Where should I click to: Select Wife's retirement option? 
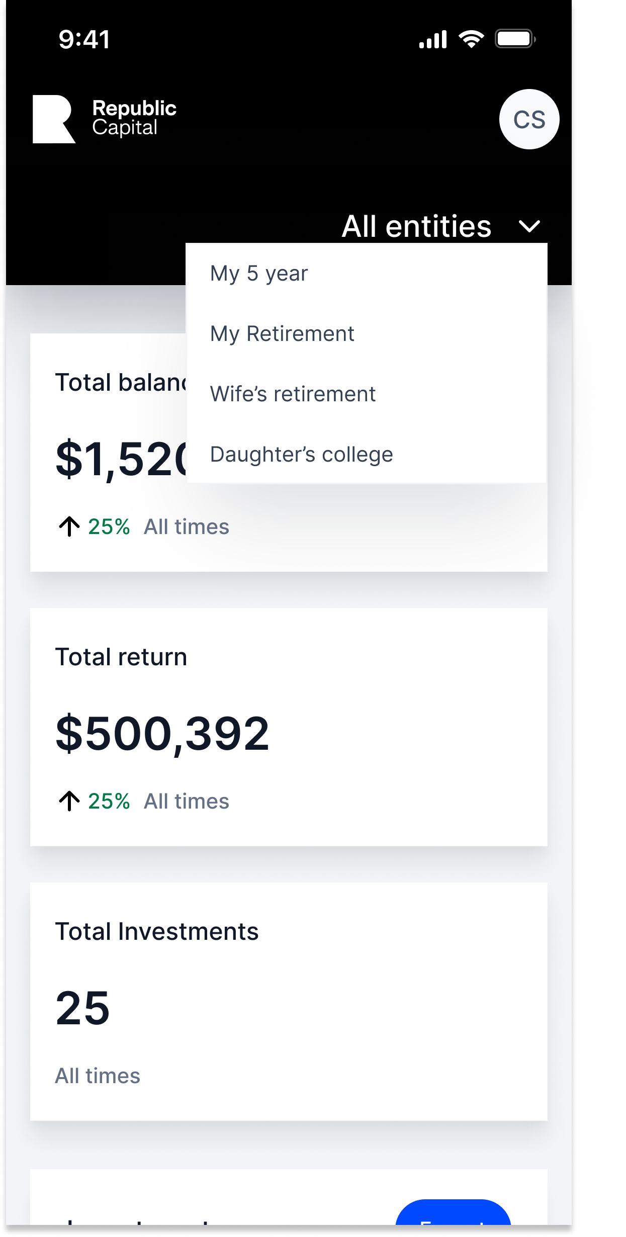tap(293, 394)
